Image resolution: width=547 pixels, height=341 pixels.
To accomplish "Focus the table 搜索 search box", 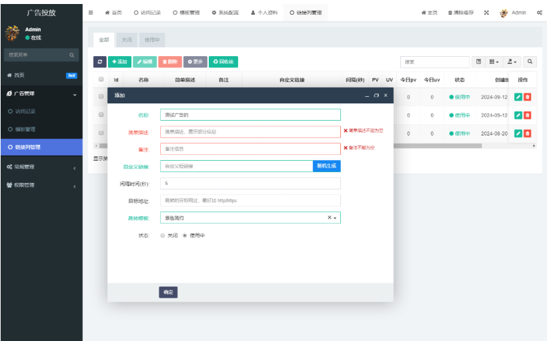I will 435,62.
